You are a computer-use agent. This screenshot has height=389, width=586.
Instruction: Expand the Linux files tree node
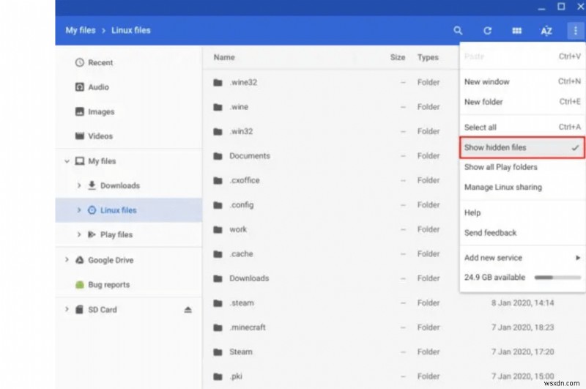tap(79, 210)
